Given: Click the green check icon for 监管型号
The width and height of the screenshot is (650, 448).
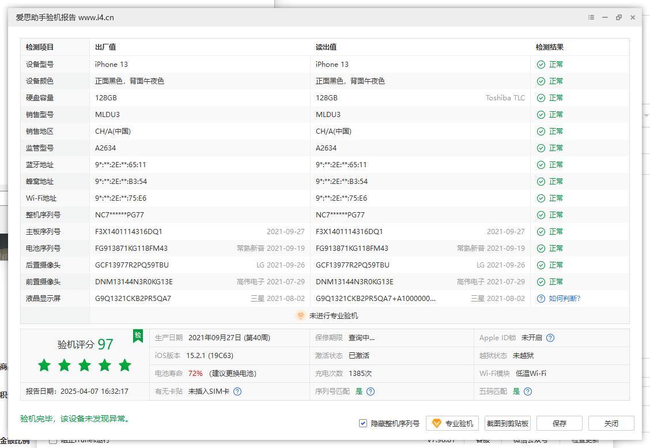Looking at the screenshot, I should point(541,148).
